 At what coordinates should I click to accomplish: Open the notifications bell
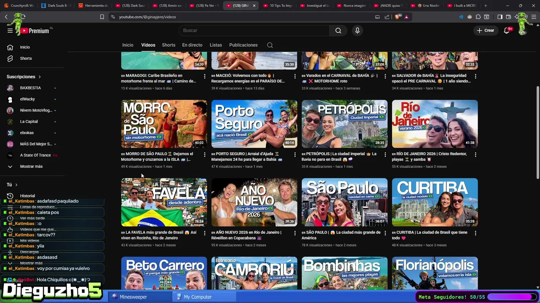507,30
